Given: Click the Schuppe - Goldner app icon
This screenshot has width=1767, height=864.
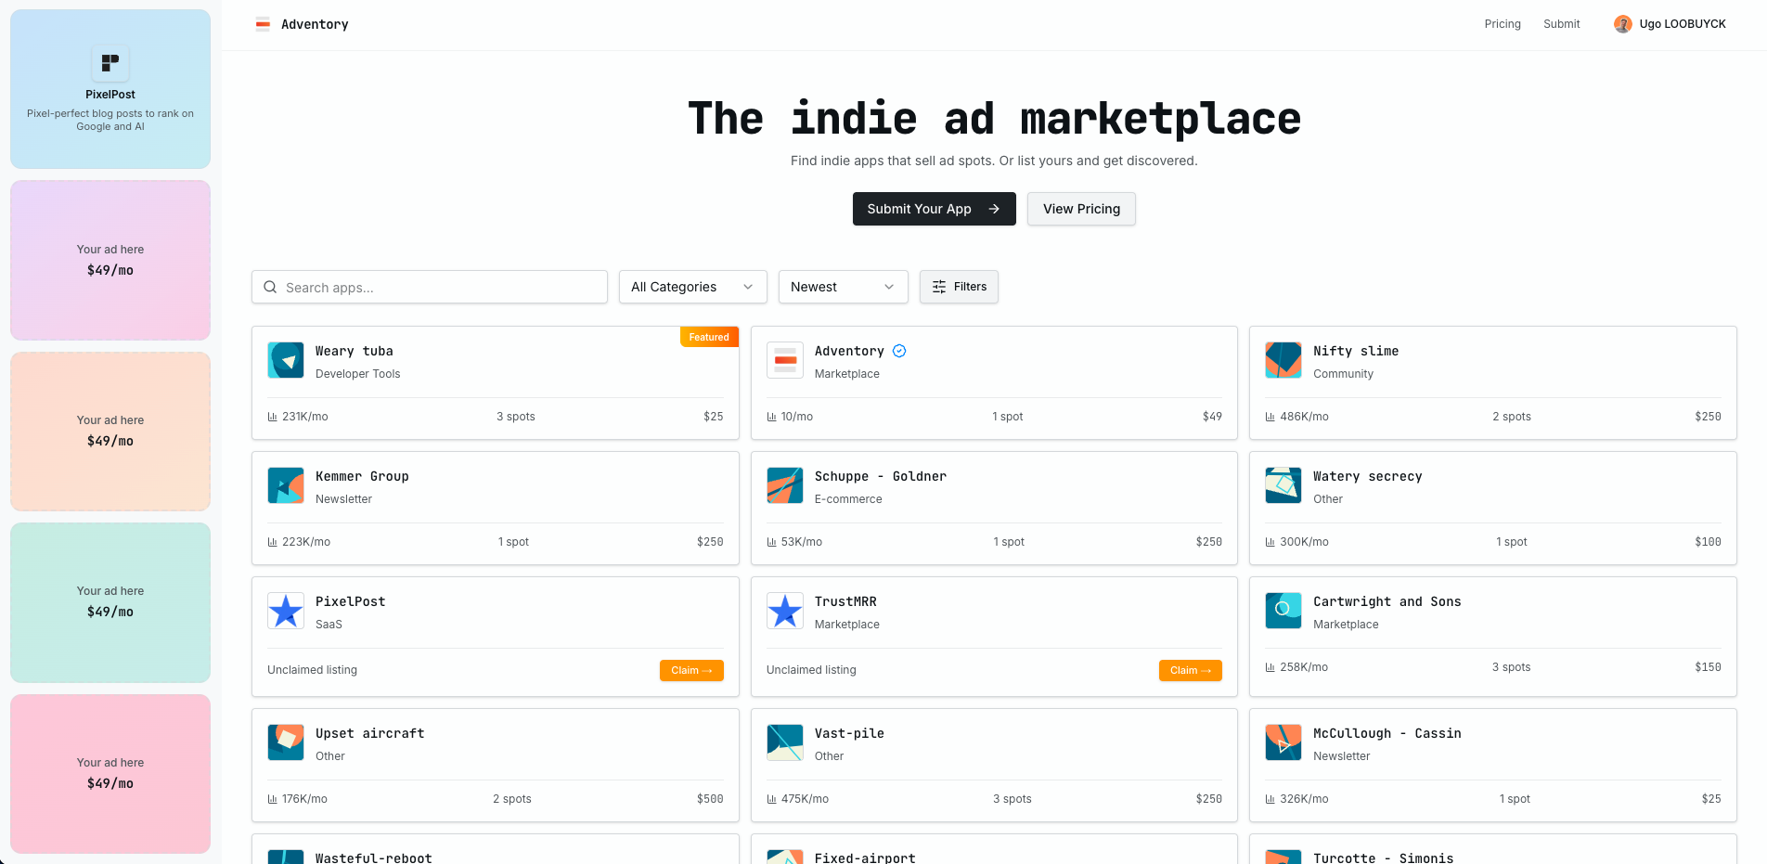Looking at the screenshot, I should tap(784, 485).
